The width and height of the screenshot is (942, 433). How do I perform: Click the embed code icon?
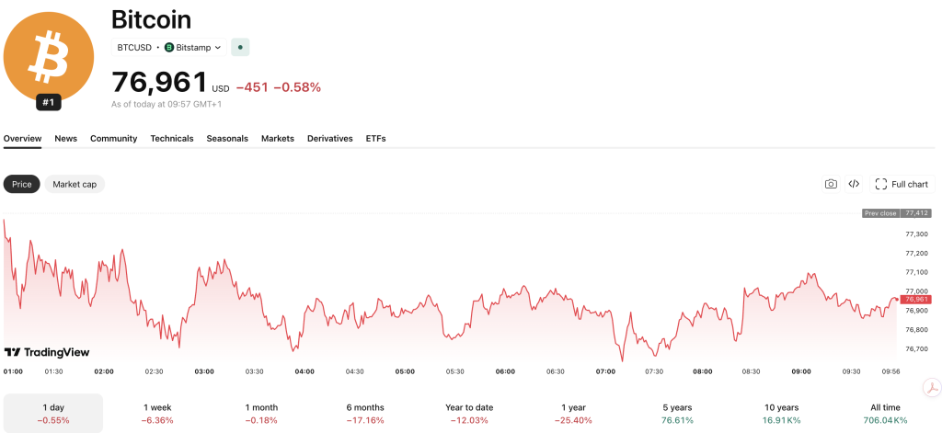click(x=854, y=185)
